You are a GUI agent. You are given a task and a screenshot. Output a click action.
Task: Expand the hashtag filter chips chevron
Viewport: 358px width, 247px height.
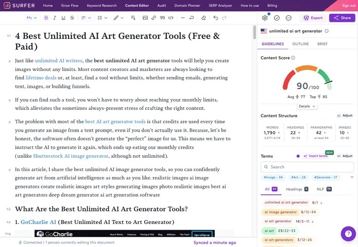(x=352, y=177)
